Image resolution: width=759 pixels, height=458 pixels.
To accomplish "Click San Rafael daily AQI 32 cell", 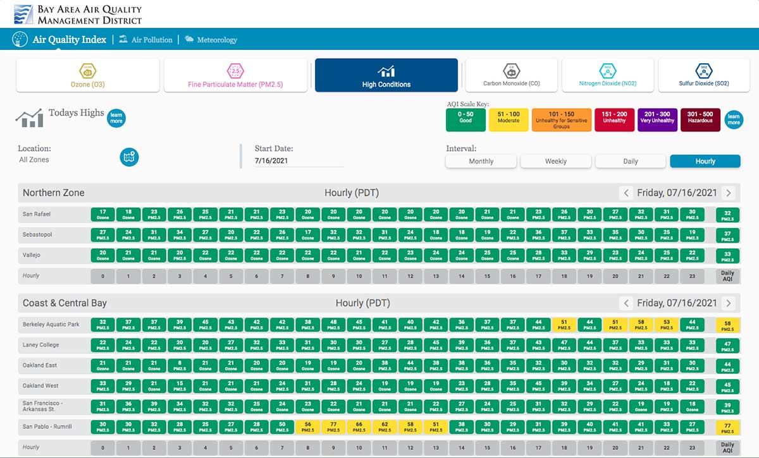I will [x=728, y=215].
